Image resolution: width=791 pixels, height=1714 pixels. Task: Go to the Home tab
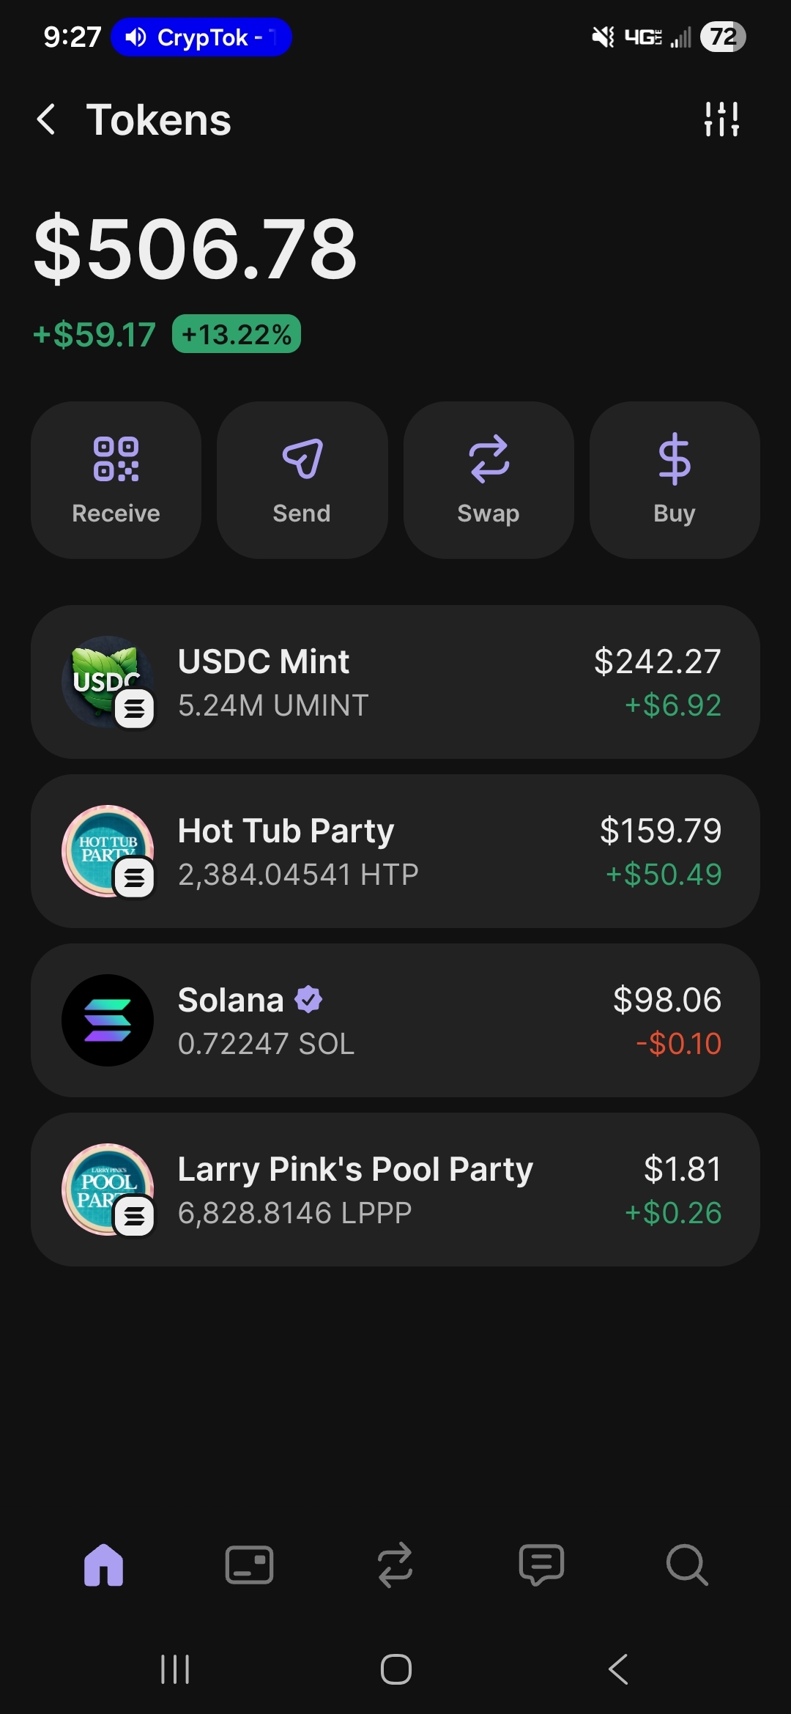click(103, 1565)
